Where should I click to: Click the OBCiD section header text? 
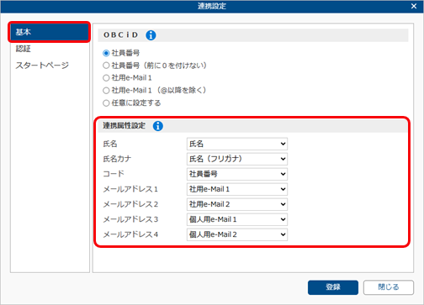coord(120,35)
